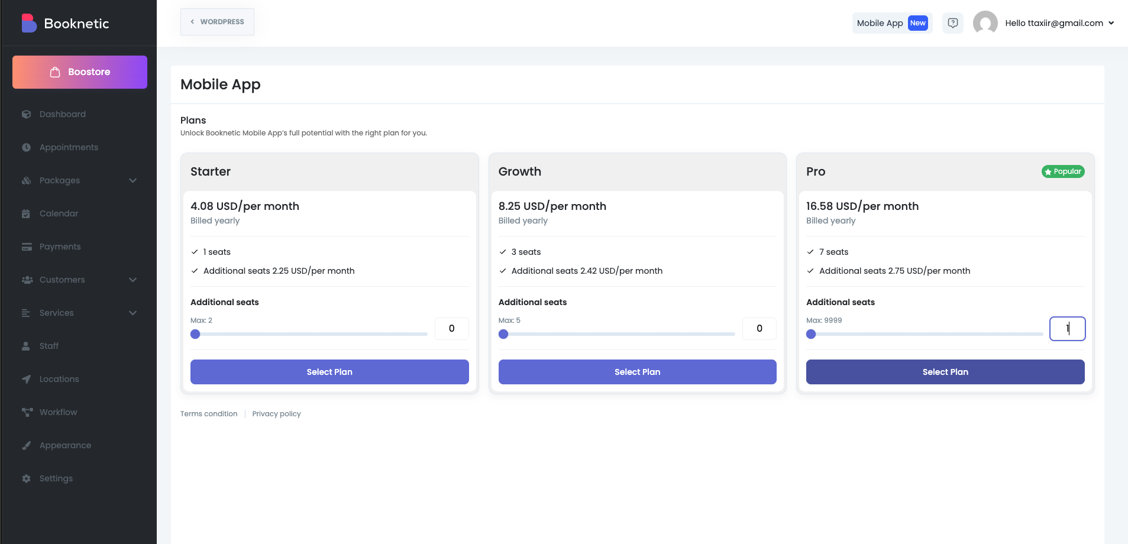Click the Payments card icon
The image size is (1128, 544).
click(x=26, y=247)
